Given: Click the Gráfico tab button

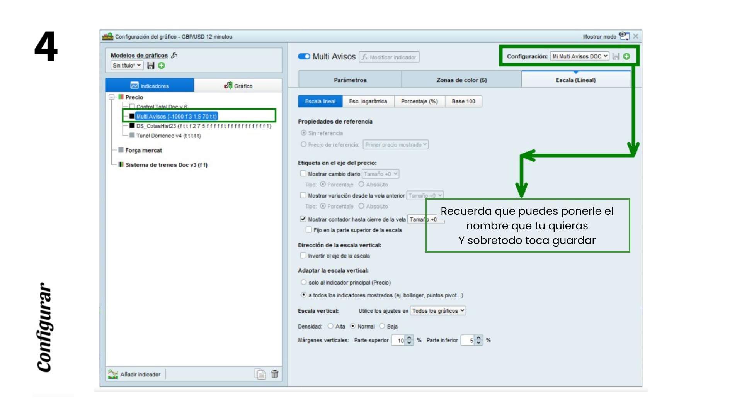Looking at the screenshot, I should pyautogui.click(x=238, y=86).
